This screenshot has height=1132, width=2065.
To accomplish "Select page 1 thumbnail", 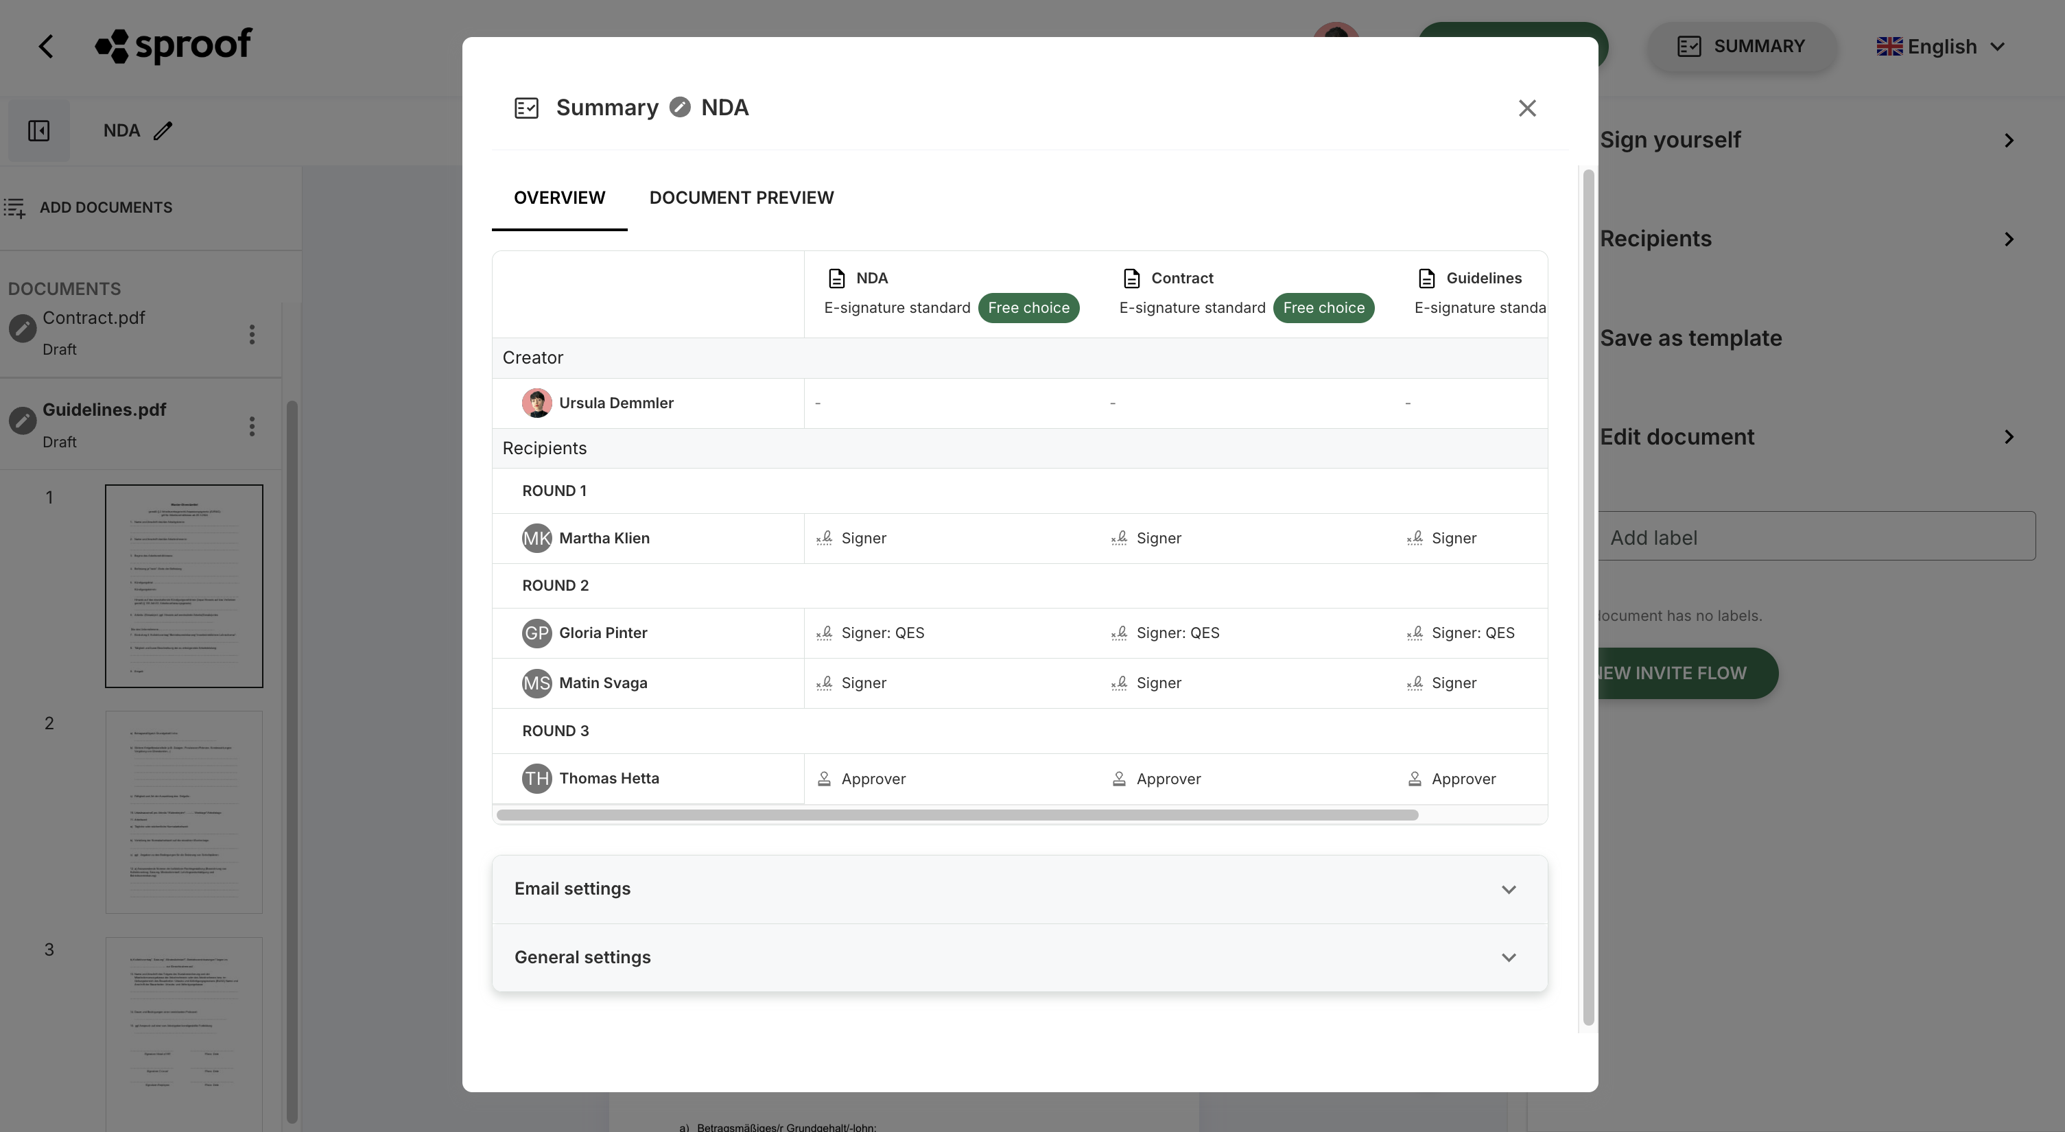I will point(184,586).
